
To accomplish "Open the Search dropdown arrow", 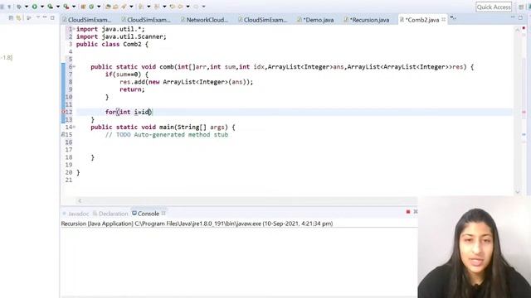I will click(131, 7).
